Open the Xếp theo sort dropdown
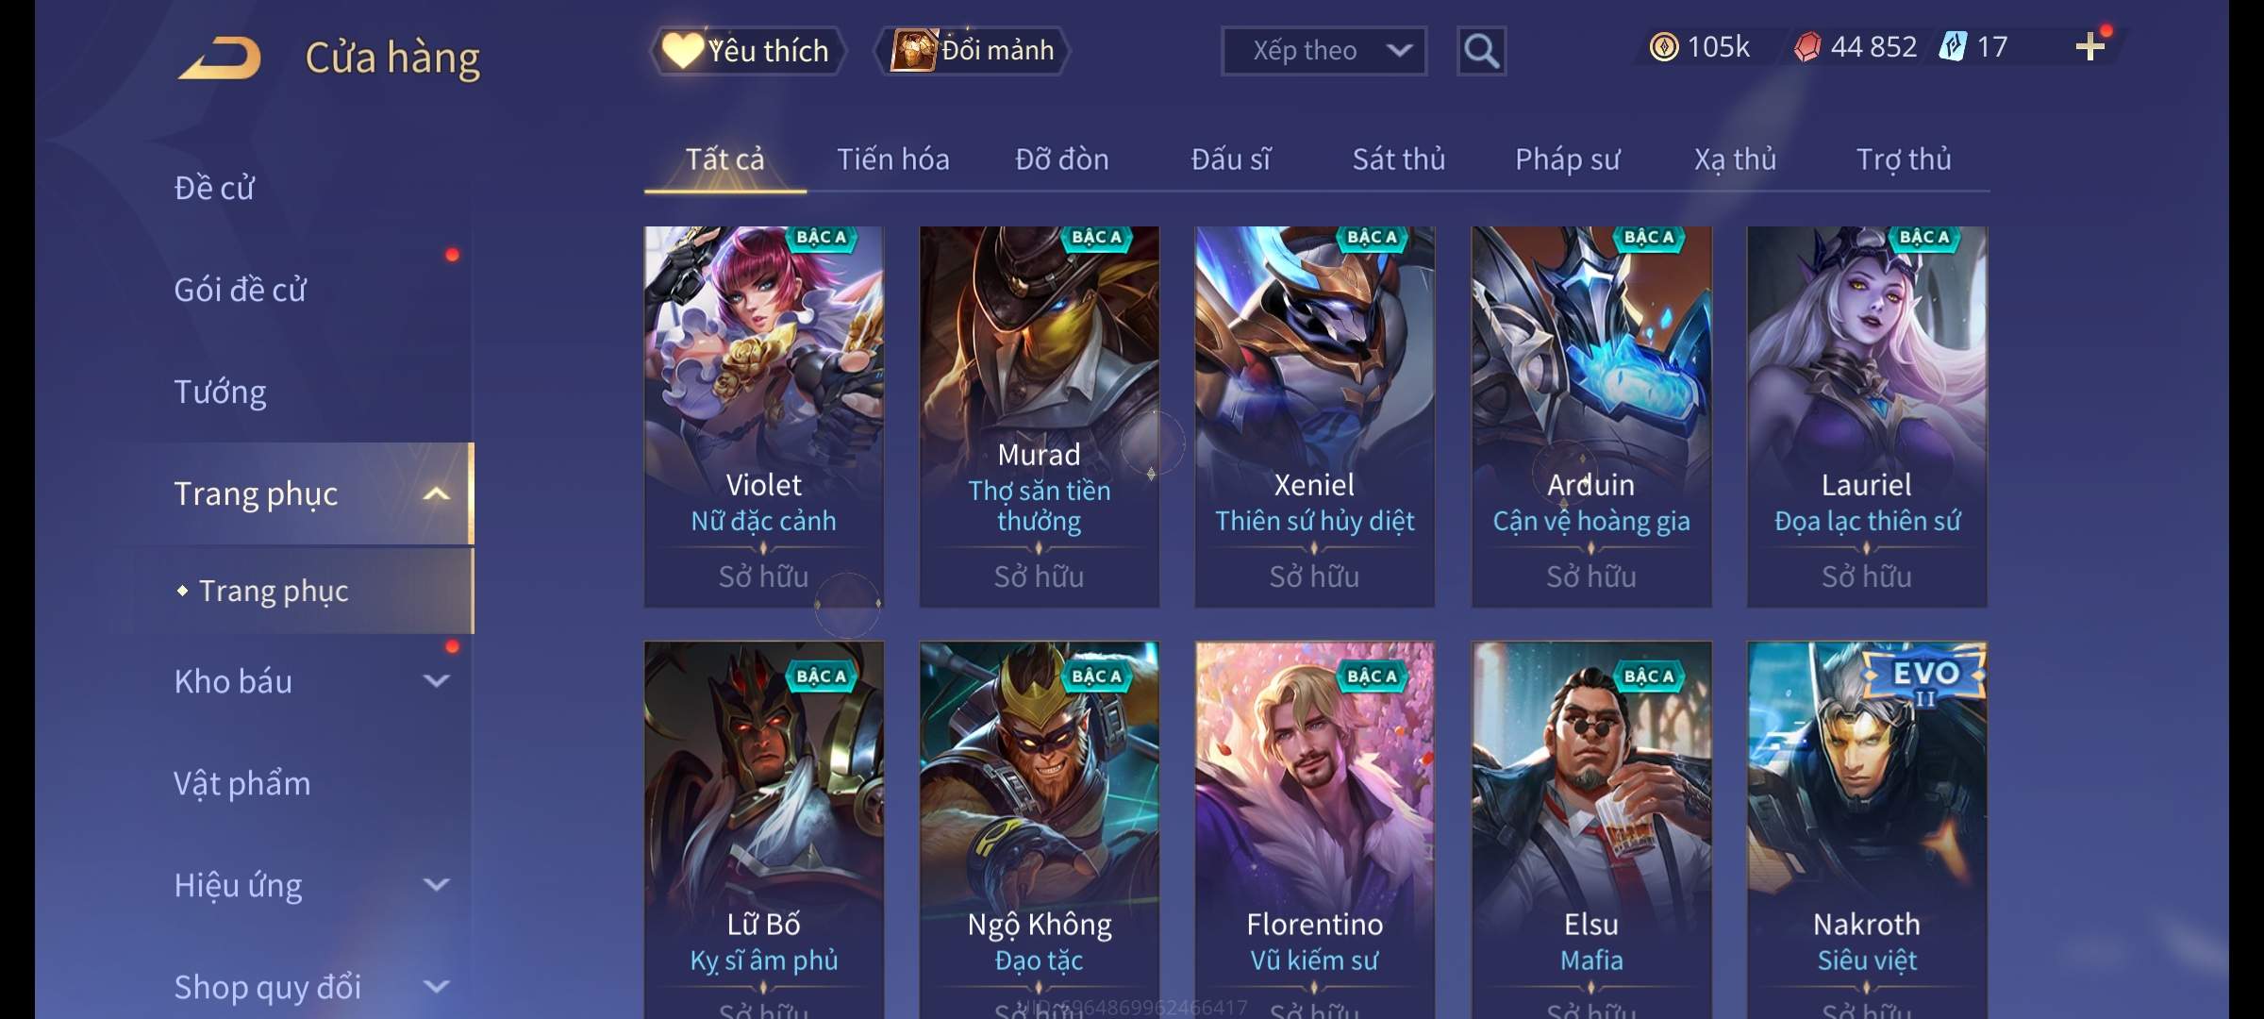 point(1323,51)
